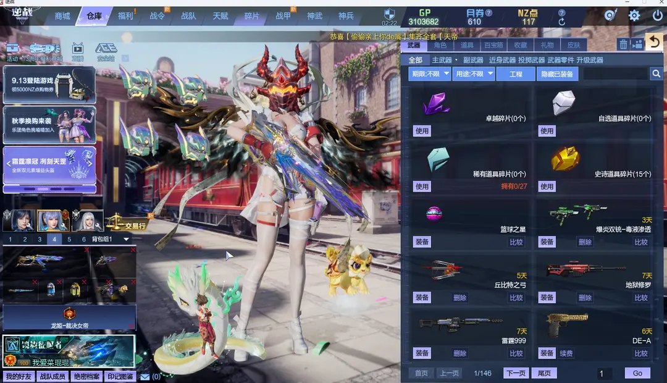This screenshot has height=383, width=667.
Task: Select the 龙姬-裁决女帝 character slot
Action: pos(69,318)
